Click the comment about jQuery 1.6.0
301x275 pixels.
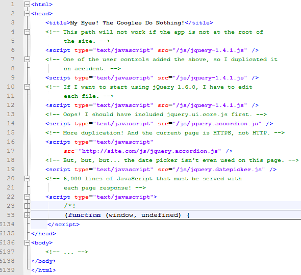pos(149,87)
